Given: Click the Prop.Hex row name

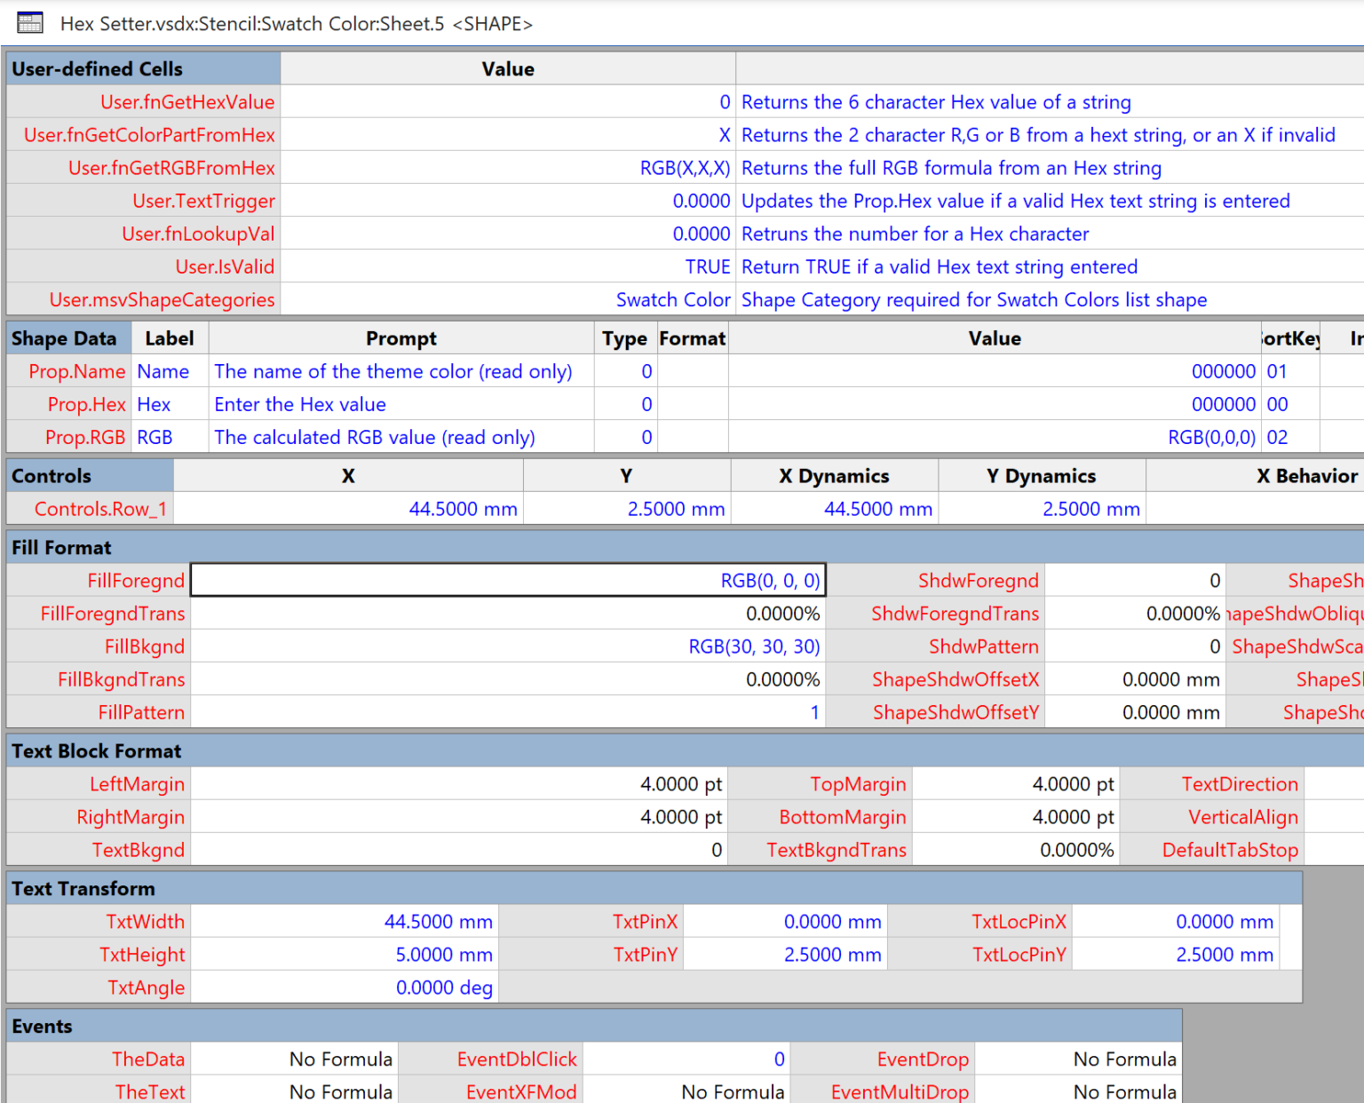Looking at the screenshot, I should (x=86, y=404).
